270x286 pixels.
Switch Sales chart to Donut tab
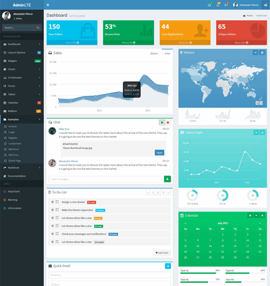tap(154, 53)
